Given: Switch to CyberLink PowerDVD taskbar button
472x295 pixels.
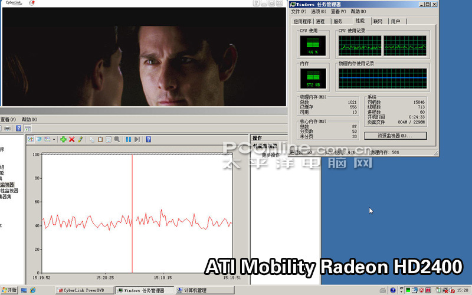Looking at the screenshot, I should click(x=85, y=290).
